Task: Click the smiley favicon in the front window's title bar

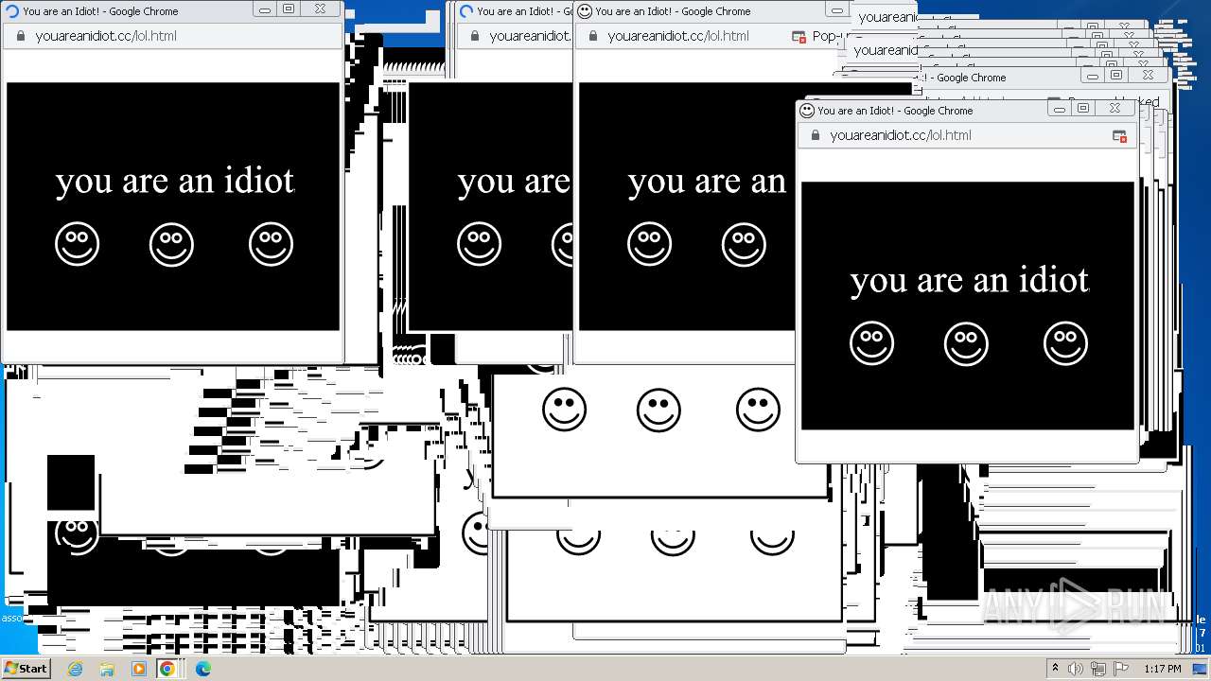Action: (x=807, y=110)
